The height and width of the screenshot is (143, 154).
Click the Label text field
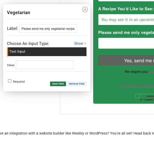point(48,29)
